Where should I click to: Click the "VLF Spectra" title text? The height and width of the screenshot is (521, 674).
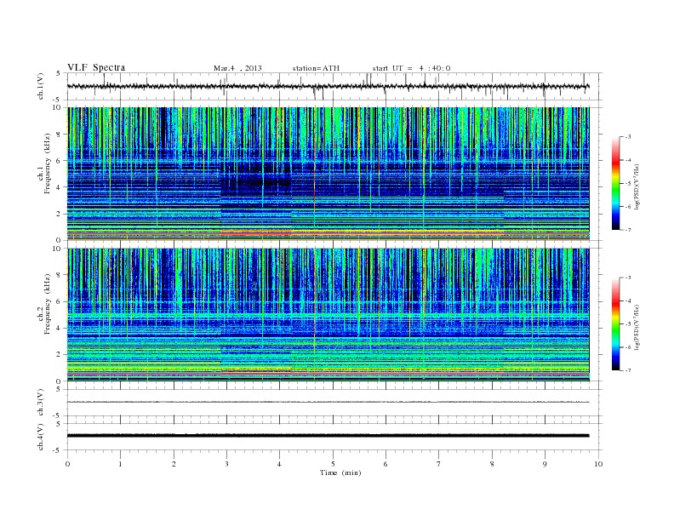[96, 67]
